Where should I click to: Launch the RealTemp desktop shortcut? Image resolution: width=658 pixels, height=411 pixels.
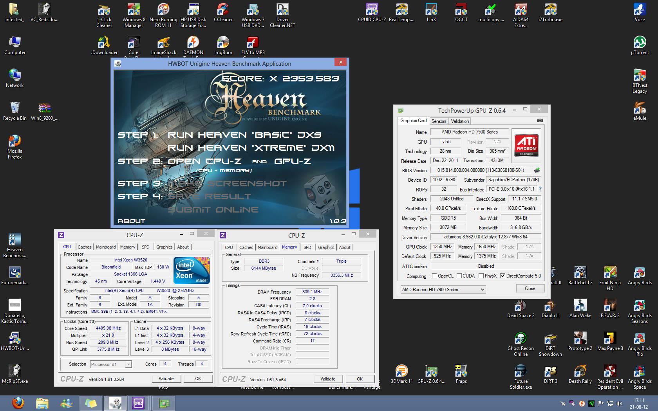click(401, 13)
